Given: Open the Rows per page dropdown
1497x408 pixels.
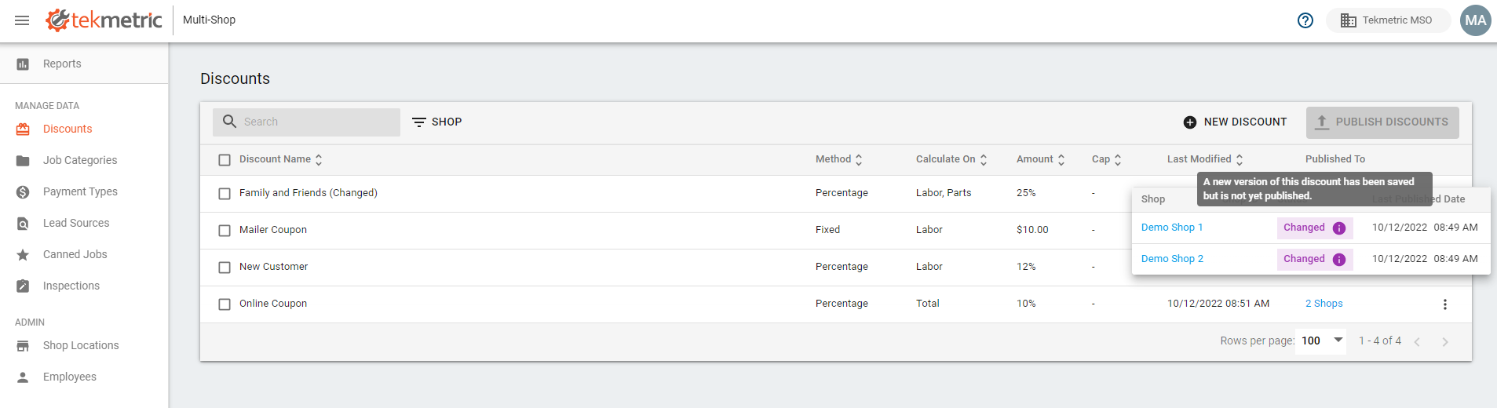Looking at the screenshot, I should [1323, 341].
